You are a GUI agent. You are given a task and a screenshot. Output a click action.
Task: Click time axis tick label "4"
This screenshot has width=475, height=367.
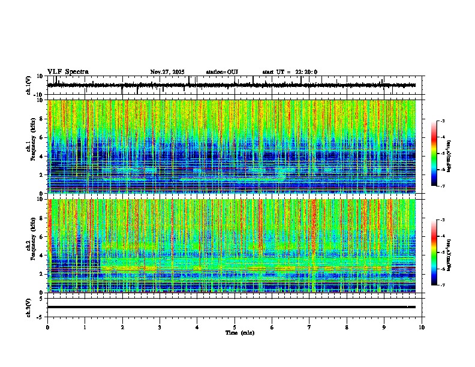click(197, 327)
